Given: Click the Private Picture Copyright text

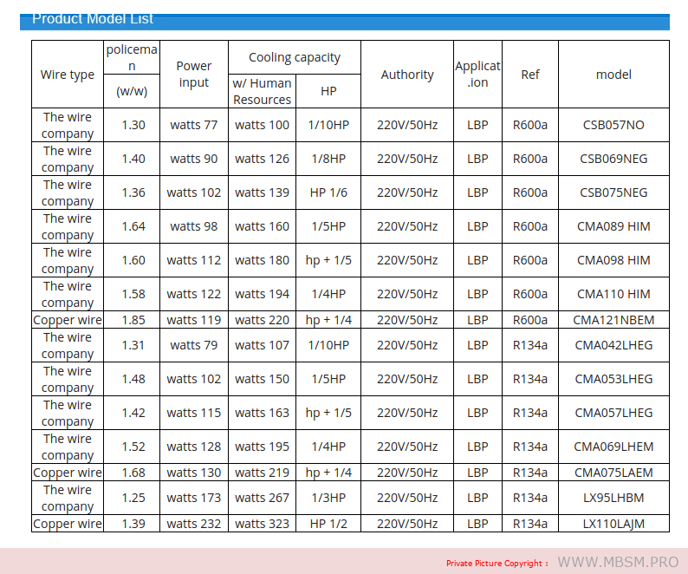Looking at the screenshot, I should pos(497,564).
